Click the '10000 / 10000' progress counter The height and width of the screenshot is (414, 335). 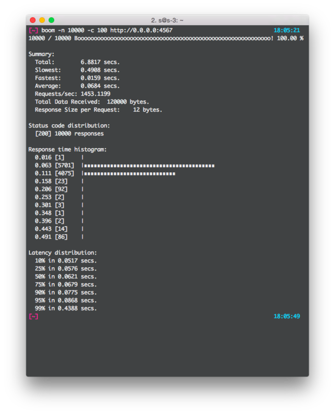pos(50,38)
